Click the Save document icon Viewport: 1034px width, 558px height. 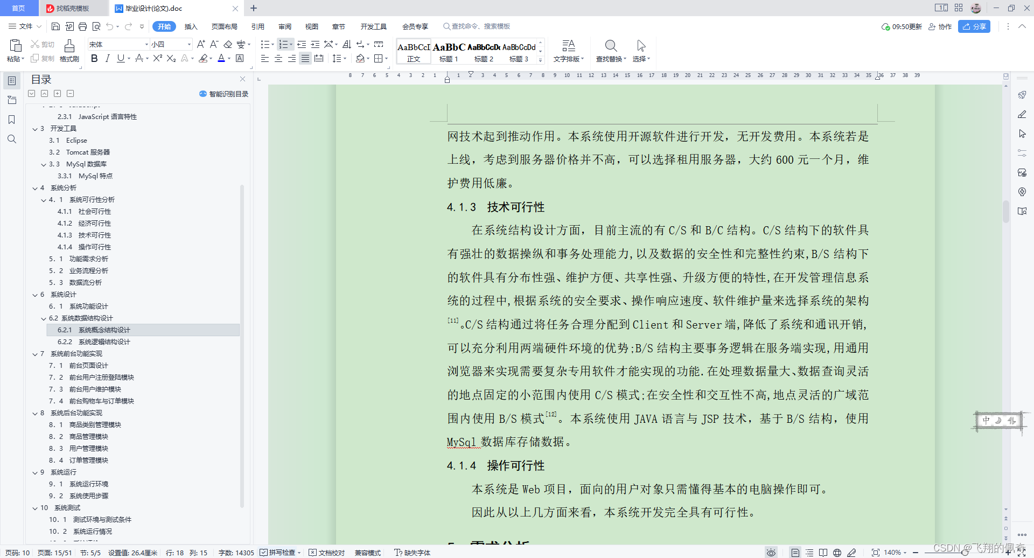55,26
